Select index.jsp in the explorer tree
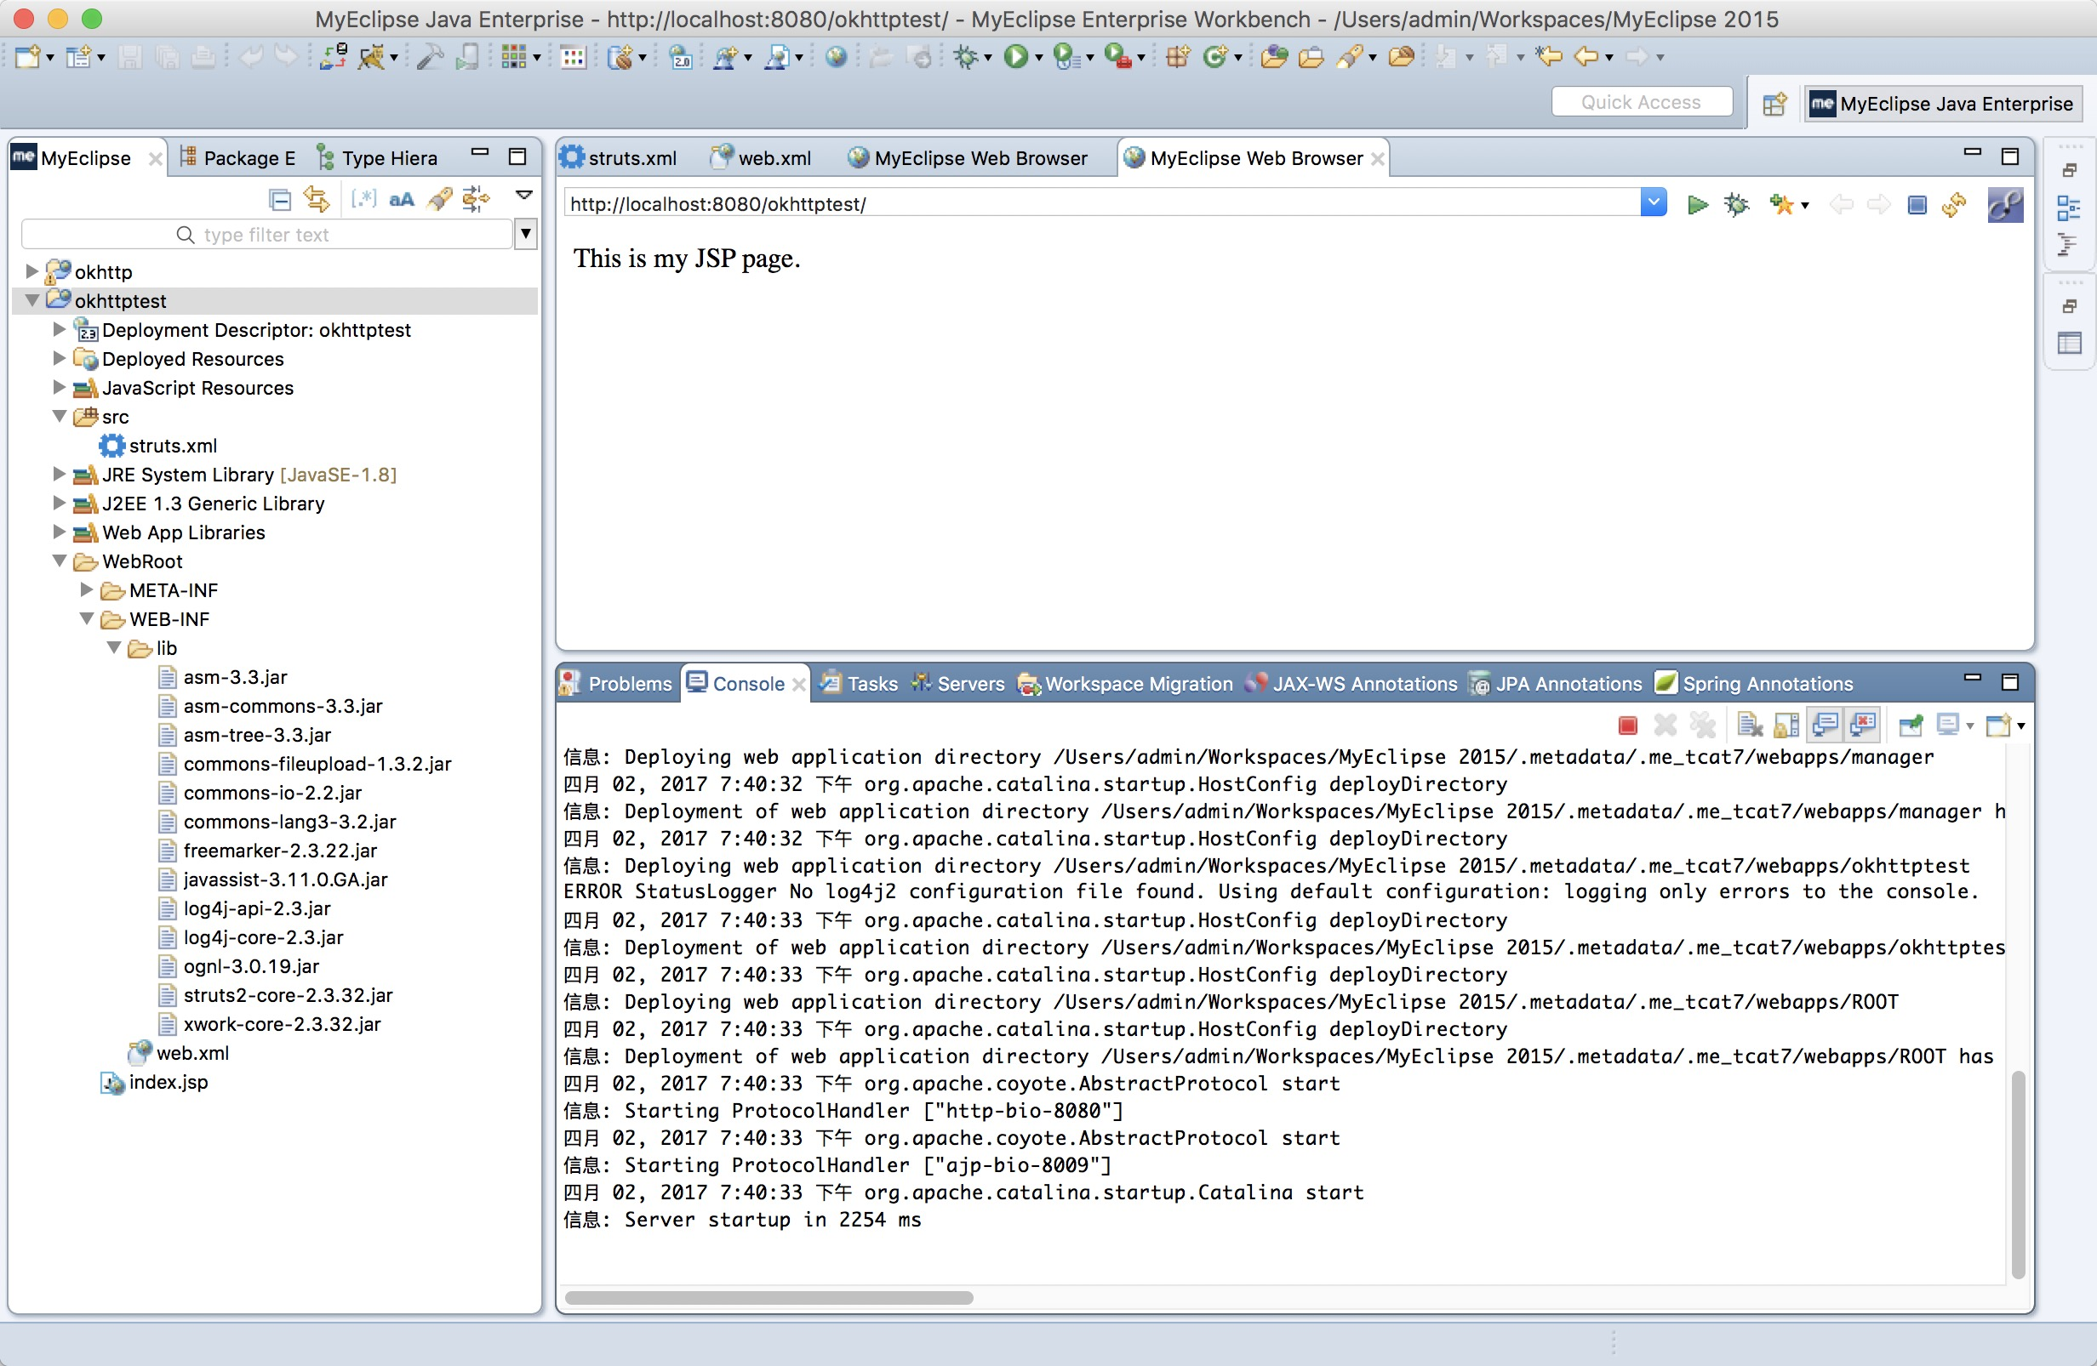Viewport: 2097px width, 1366px height. [x=168, y=1082]
